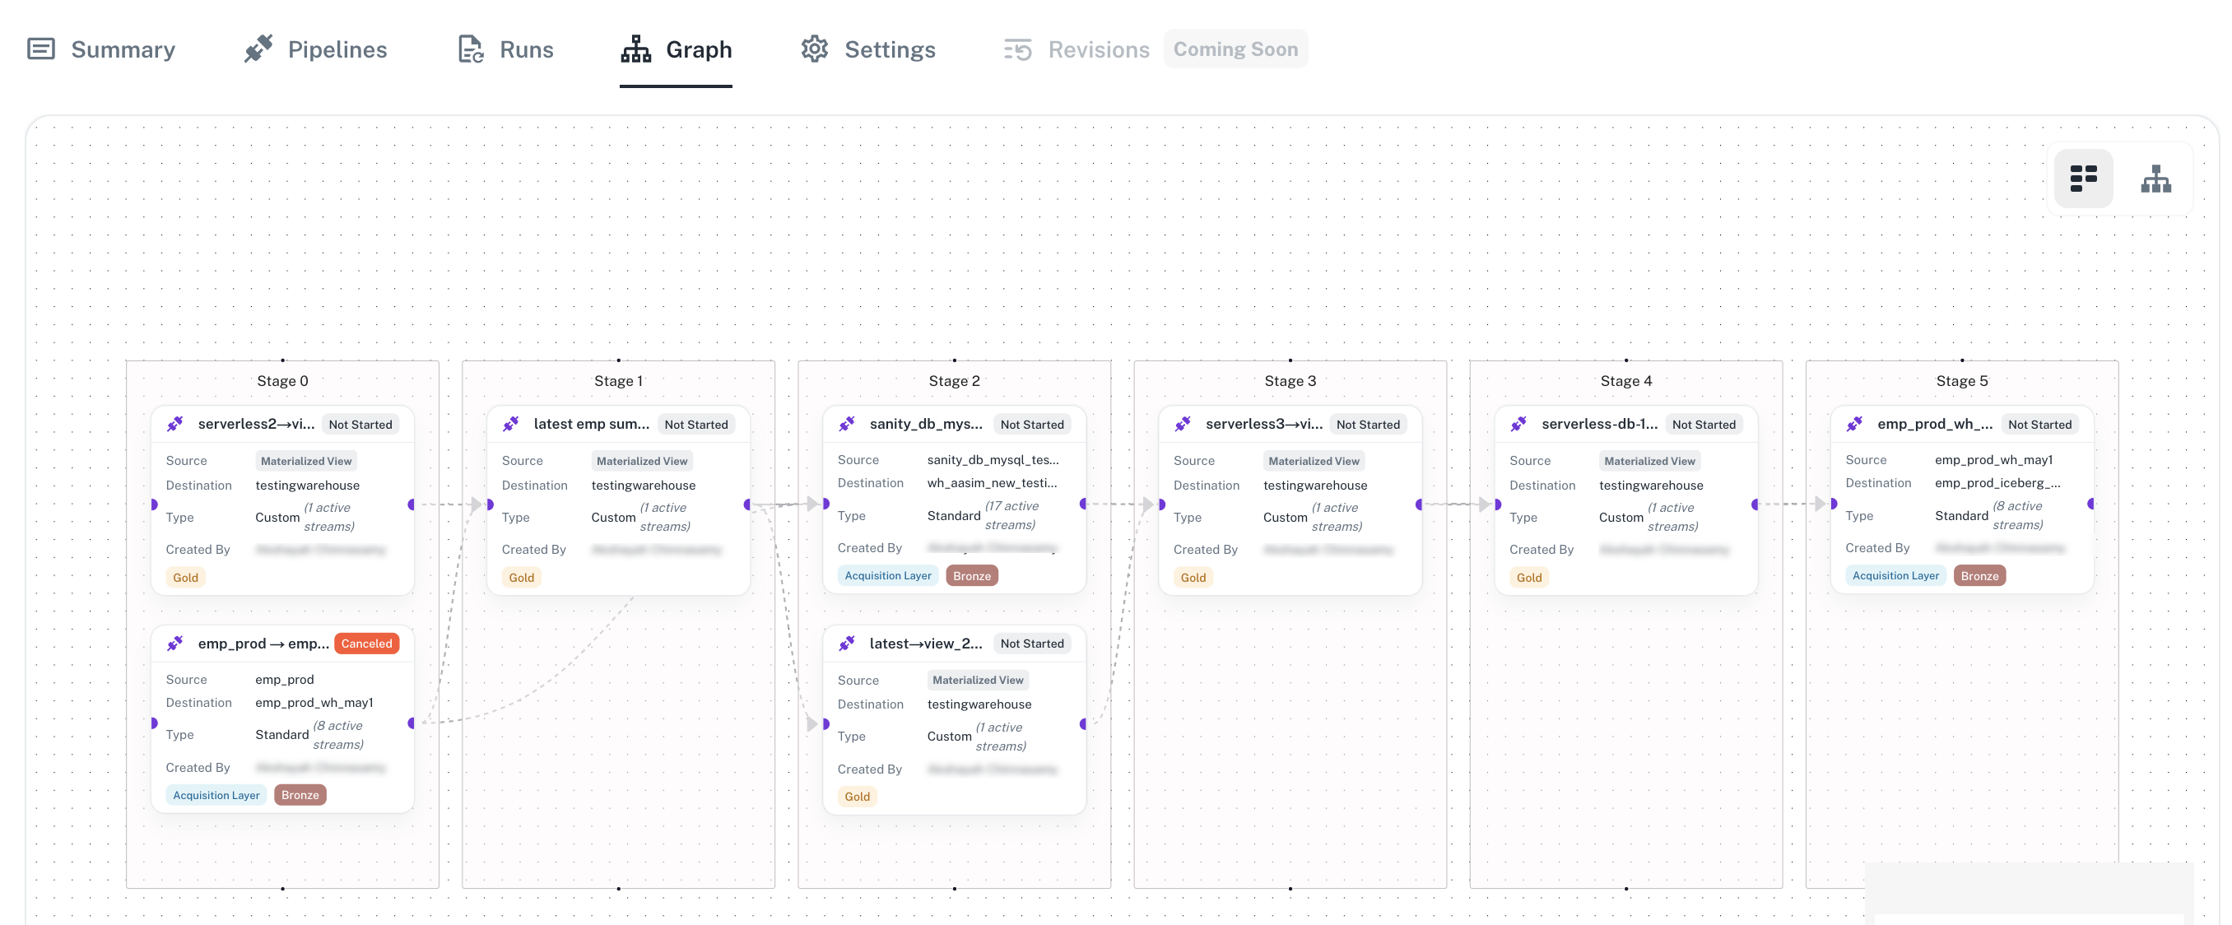The image size is (2232, 925).
Task: Click left input handle of emp_prod_wh_... node
Action: pyautogui.click(x=1834, y=504)
